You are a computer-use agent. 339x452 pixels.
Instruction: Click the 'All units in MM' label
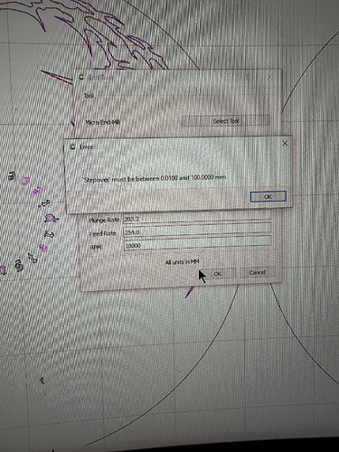(182, 262)
